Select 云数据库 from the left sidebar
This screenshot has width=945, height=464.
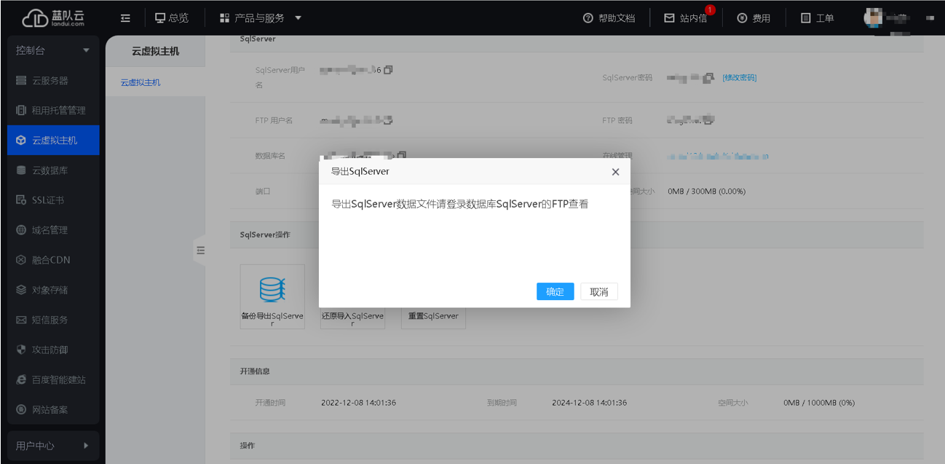[47, 170]
